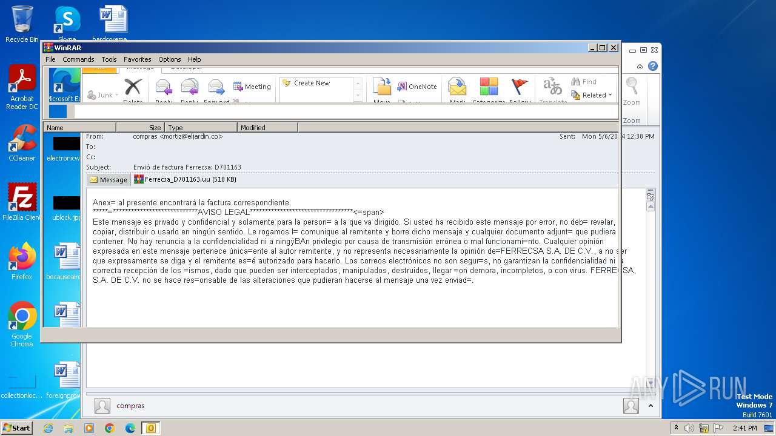Open Recycle Bin desktop icon
Viewport: 776px width, 436px height.
[22, 24]
